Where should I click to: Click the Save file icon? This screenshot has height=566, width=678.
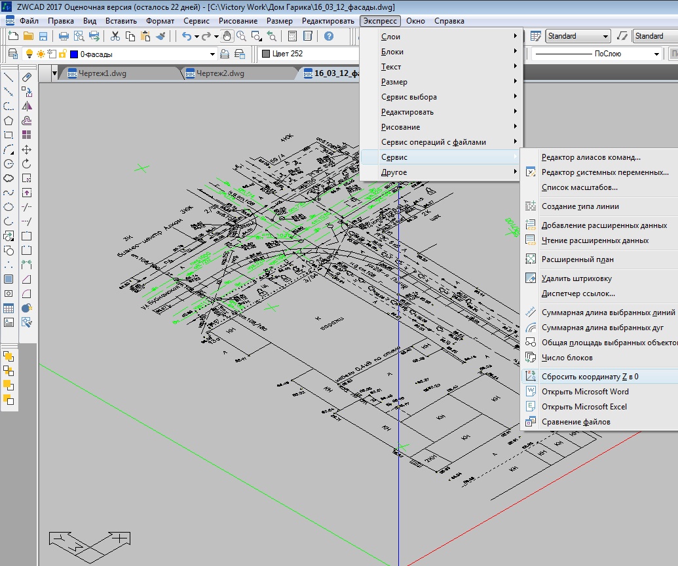coord(43,36)
